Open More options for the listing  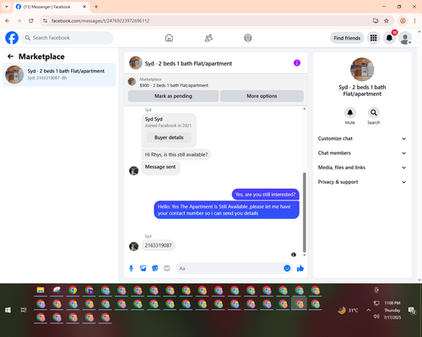pyautogui.click(x=262, y=96)
